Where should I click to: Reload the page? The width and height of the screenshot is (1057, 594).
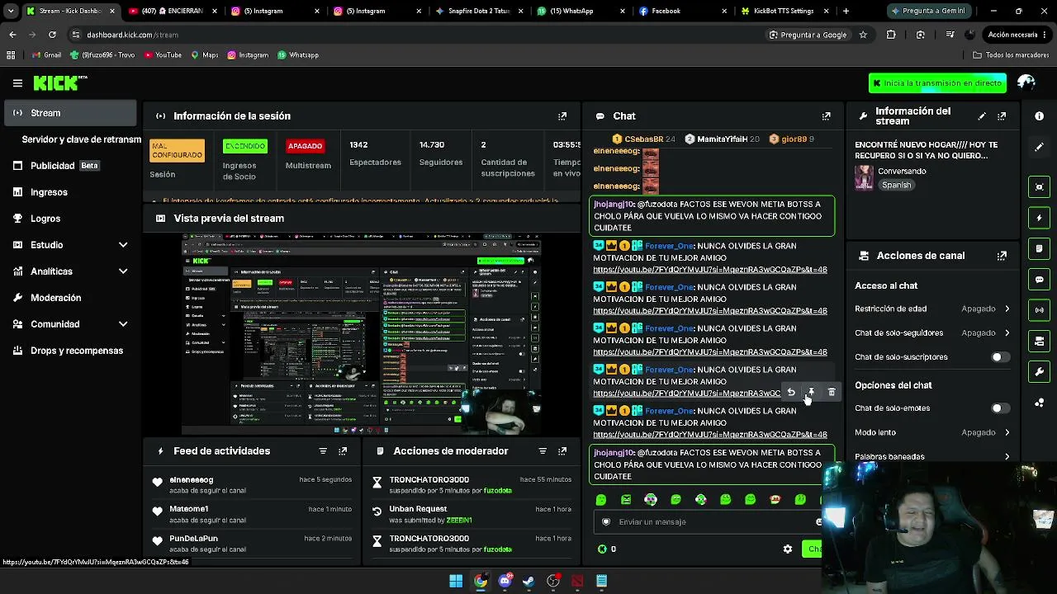52,35
